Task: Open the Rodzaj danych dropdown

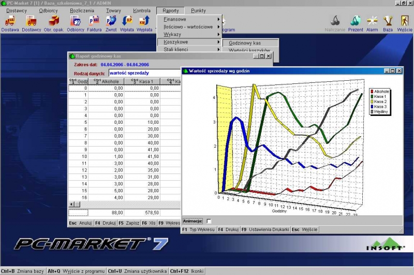Action: (x=145, y=73)
